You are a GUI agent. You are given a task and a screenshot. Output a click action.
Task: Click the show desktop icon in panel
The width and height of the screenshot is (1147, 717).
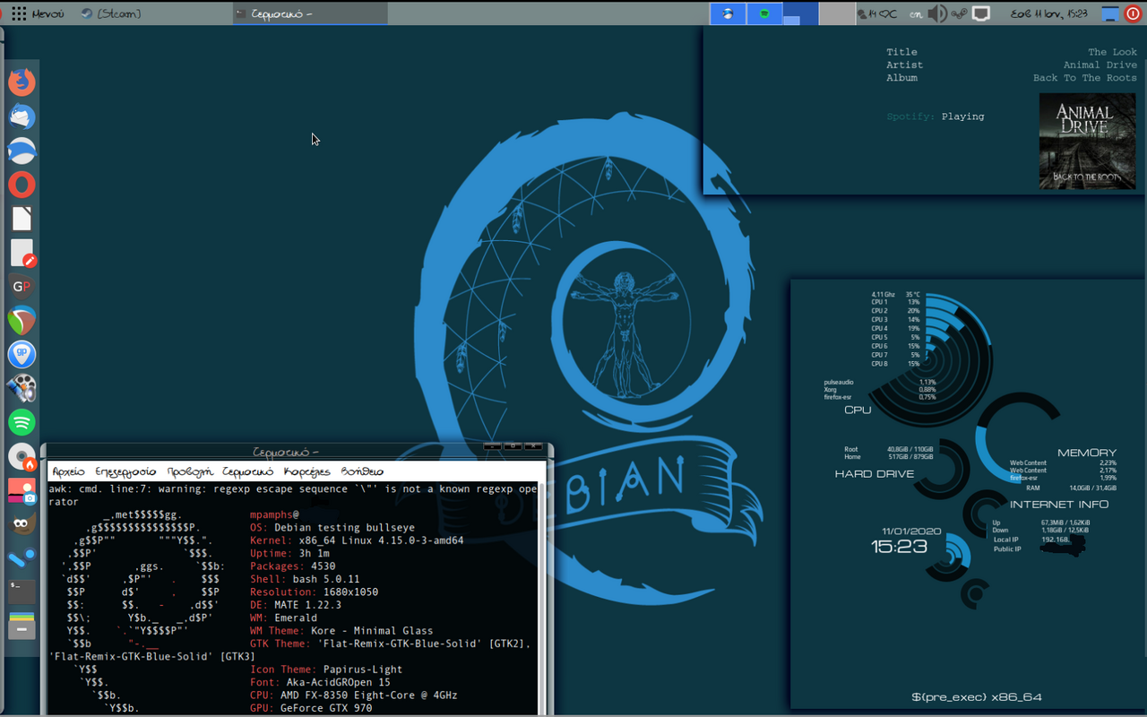click(x=1109, y=13)
